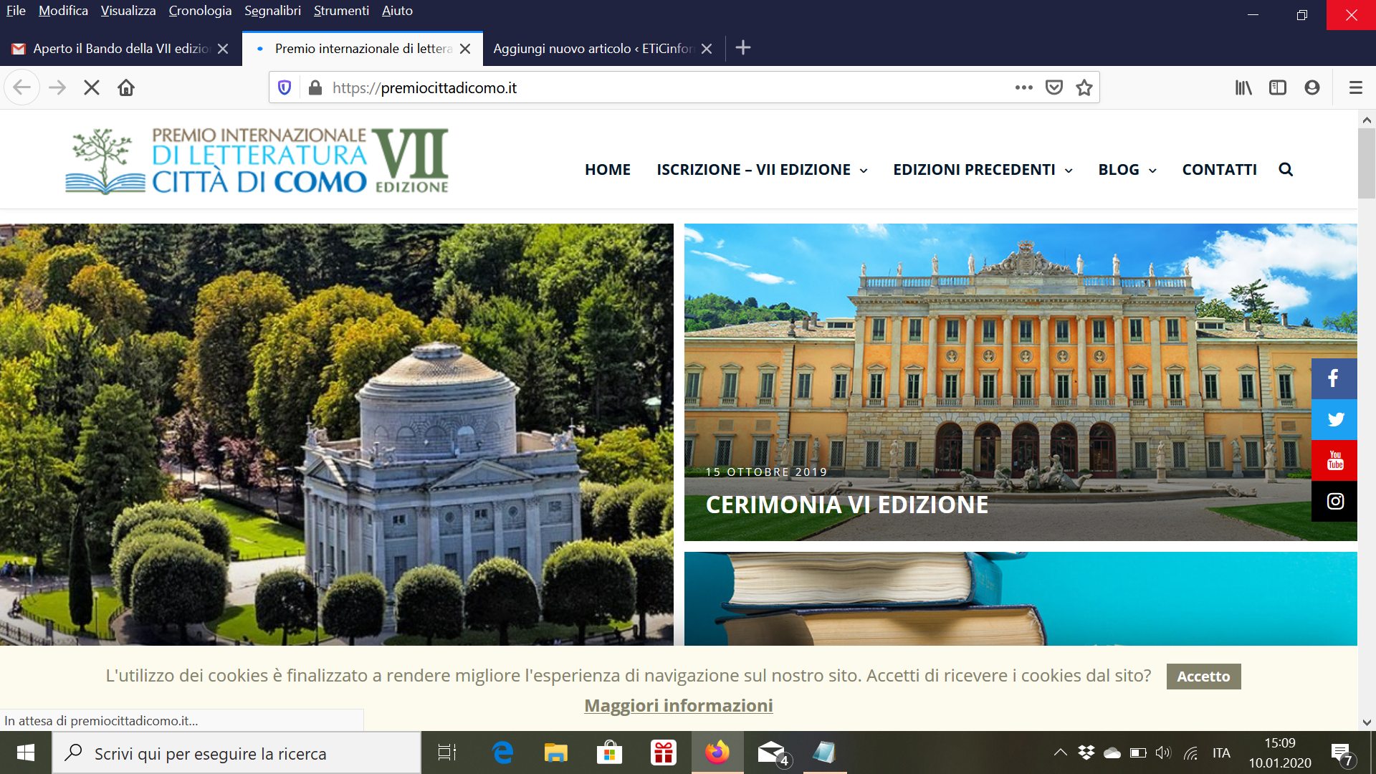Image resolution: width=1376 pixels, height=774 pixels.
Task: Stop page loading with the X button
Action: pyautogui.click(x=92, y=87)
